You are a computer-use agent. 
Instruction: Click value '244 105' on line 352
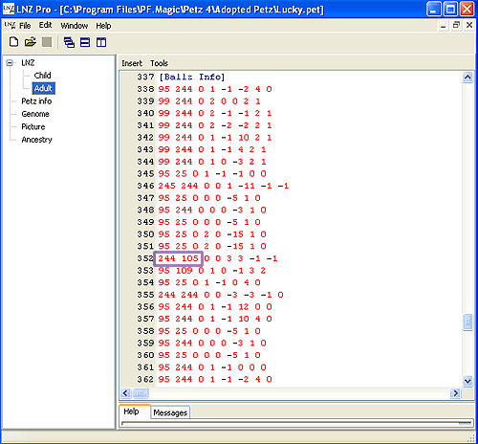pos(179,258)
